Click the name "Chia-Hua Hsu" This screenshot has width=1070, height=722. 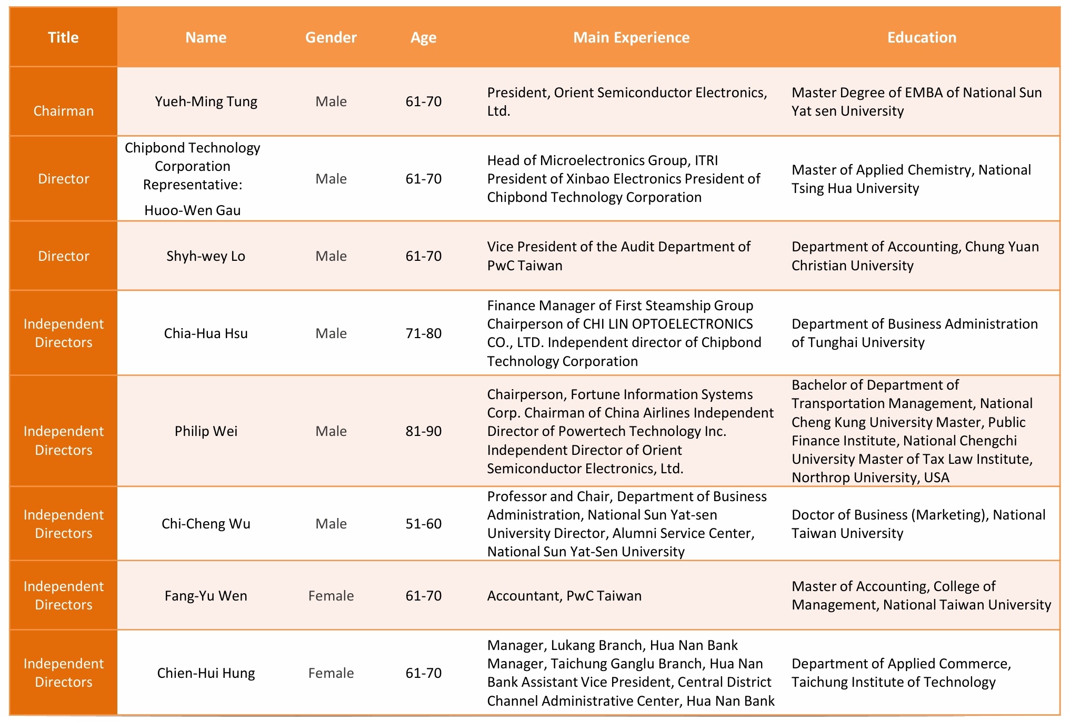pyautogui.click(x=206, y=333)
